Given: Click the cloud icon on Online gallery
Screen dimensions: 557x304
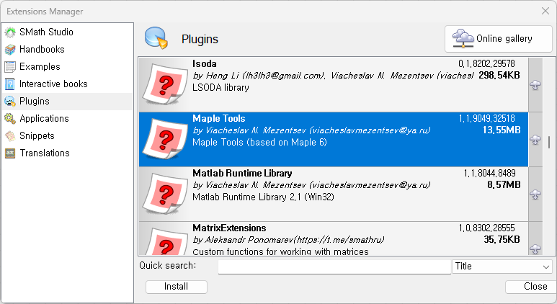Looking at the screenshot, I should (x=463, y=38).
